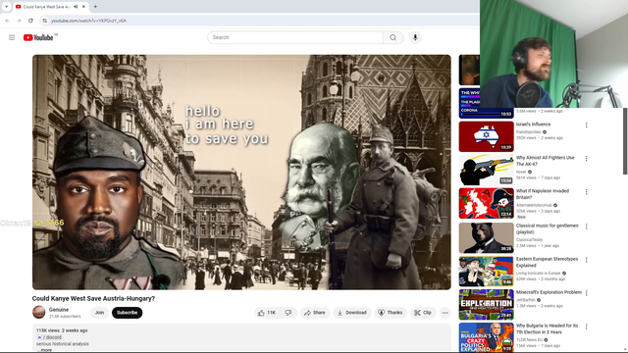Mute the tab via speaker icon

pos(76,7)
